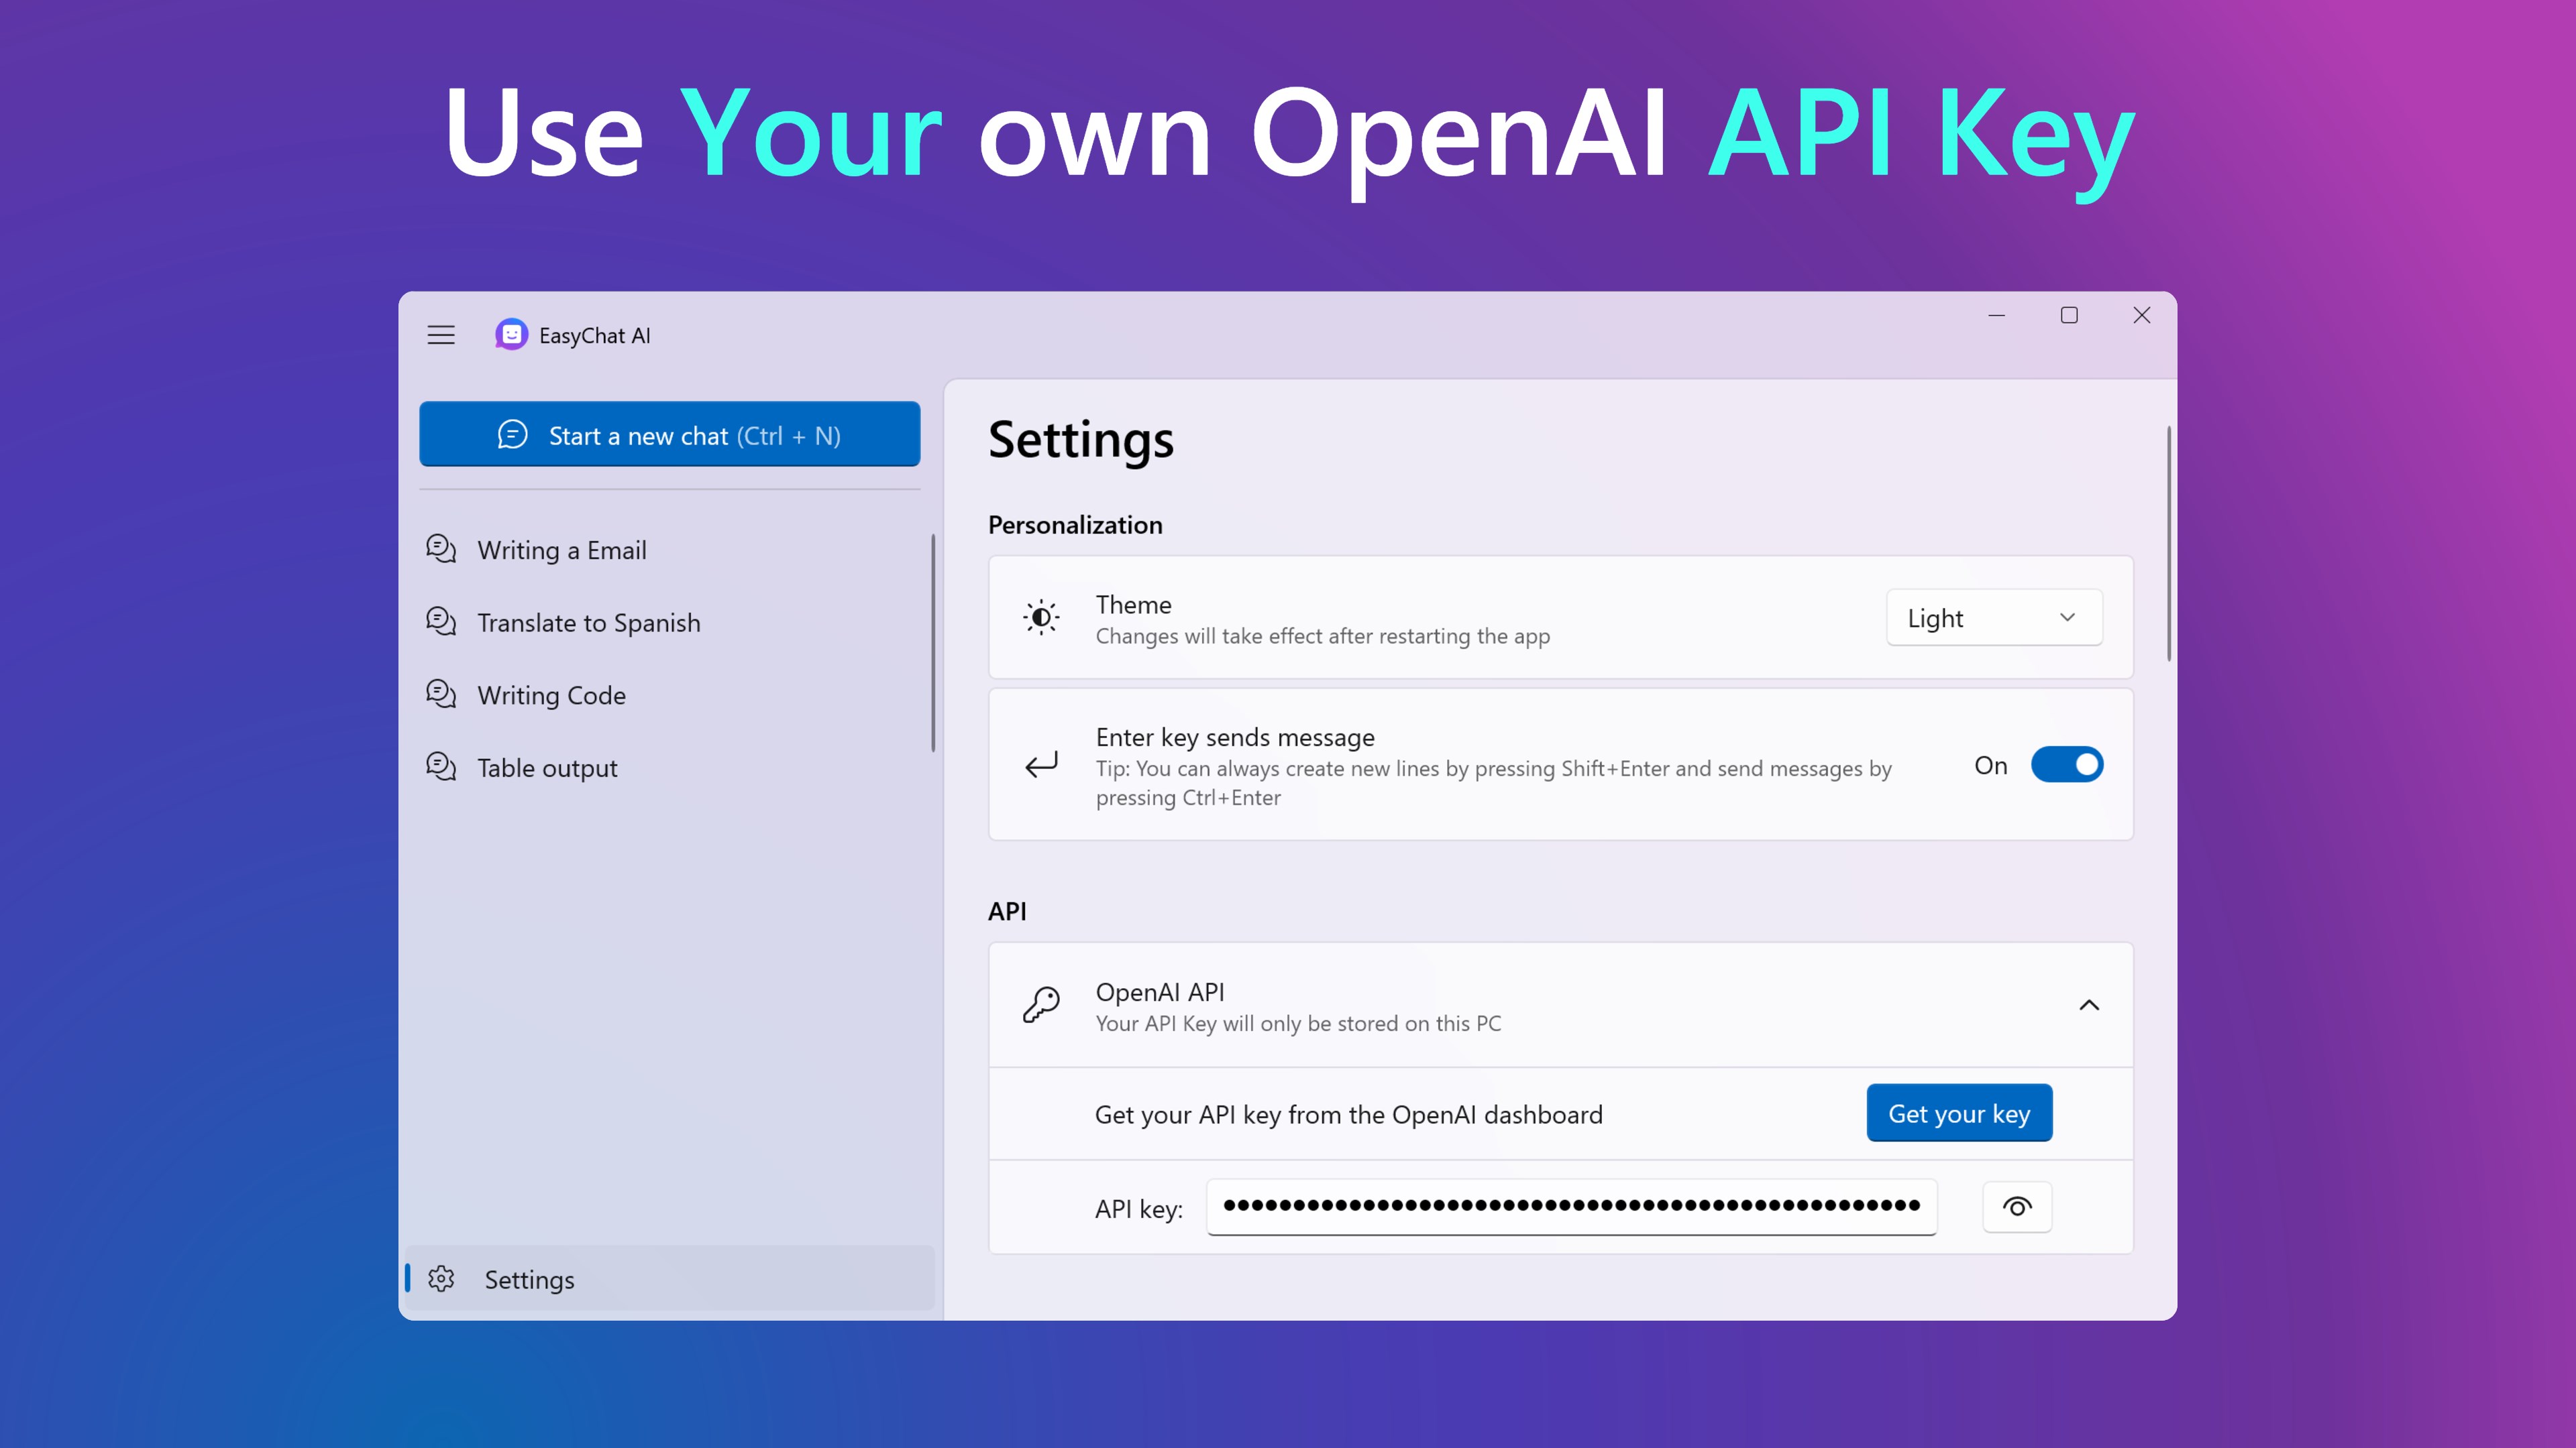Click the chat icon beside Table output
The height and width of the screenshot is (1448, 2576).
pos(441,766)
